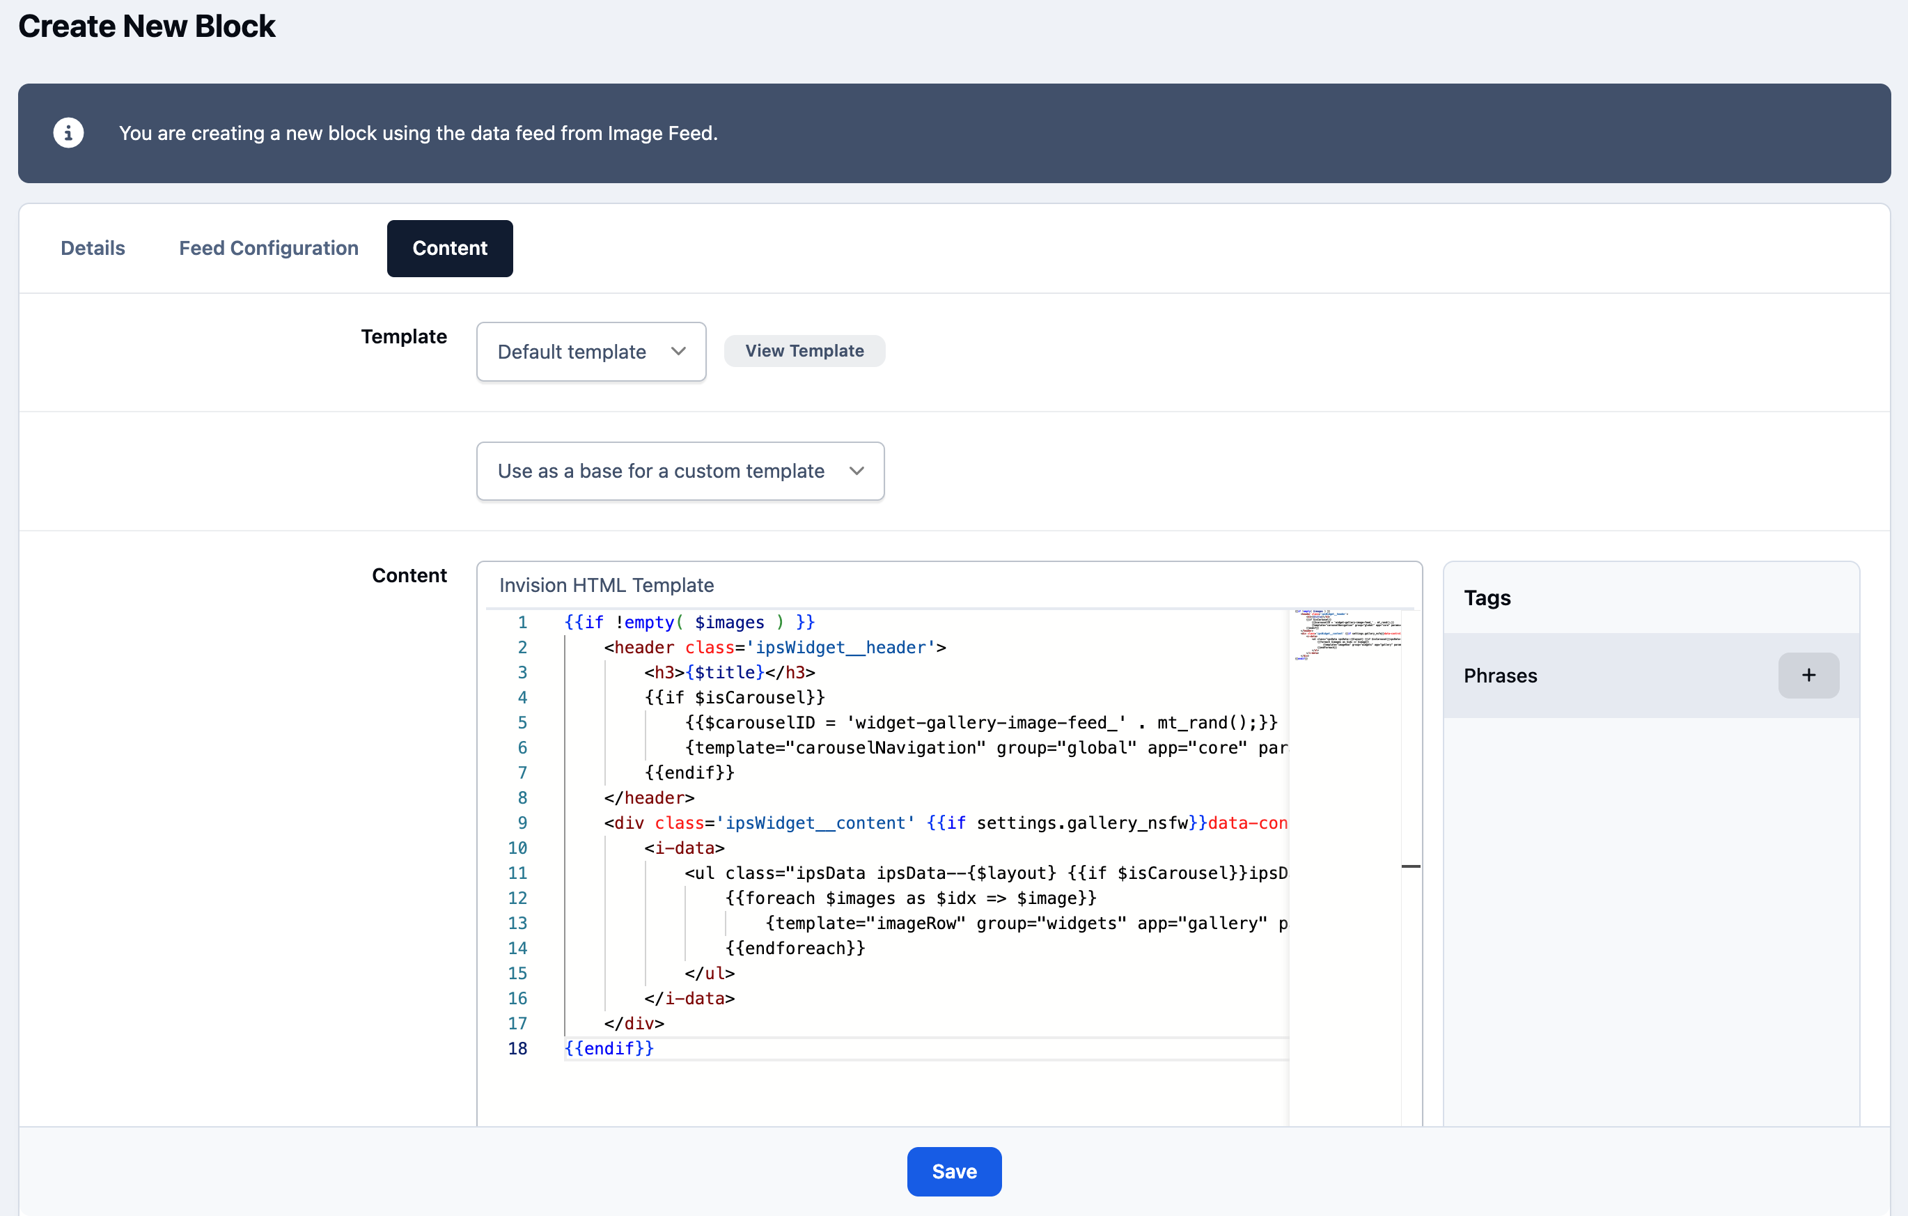Click the ul ipsData code line

pyautogui.click(x=986, y=873)
